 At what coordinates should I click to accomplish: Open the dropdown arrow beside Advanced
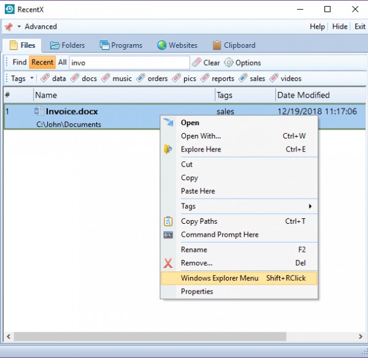[19, 26]
